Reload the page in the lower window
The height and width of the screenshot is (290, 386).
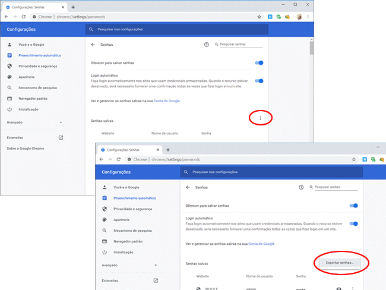pyautogui.click(x=119, y=159)
